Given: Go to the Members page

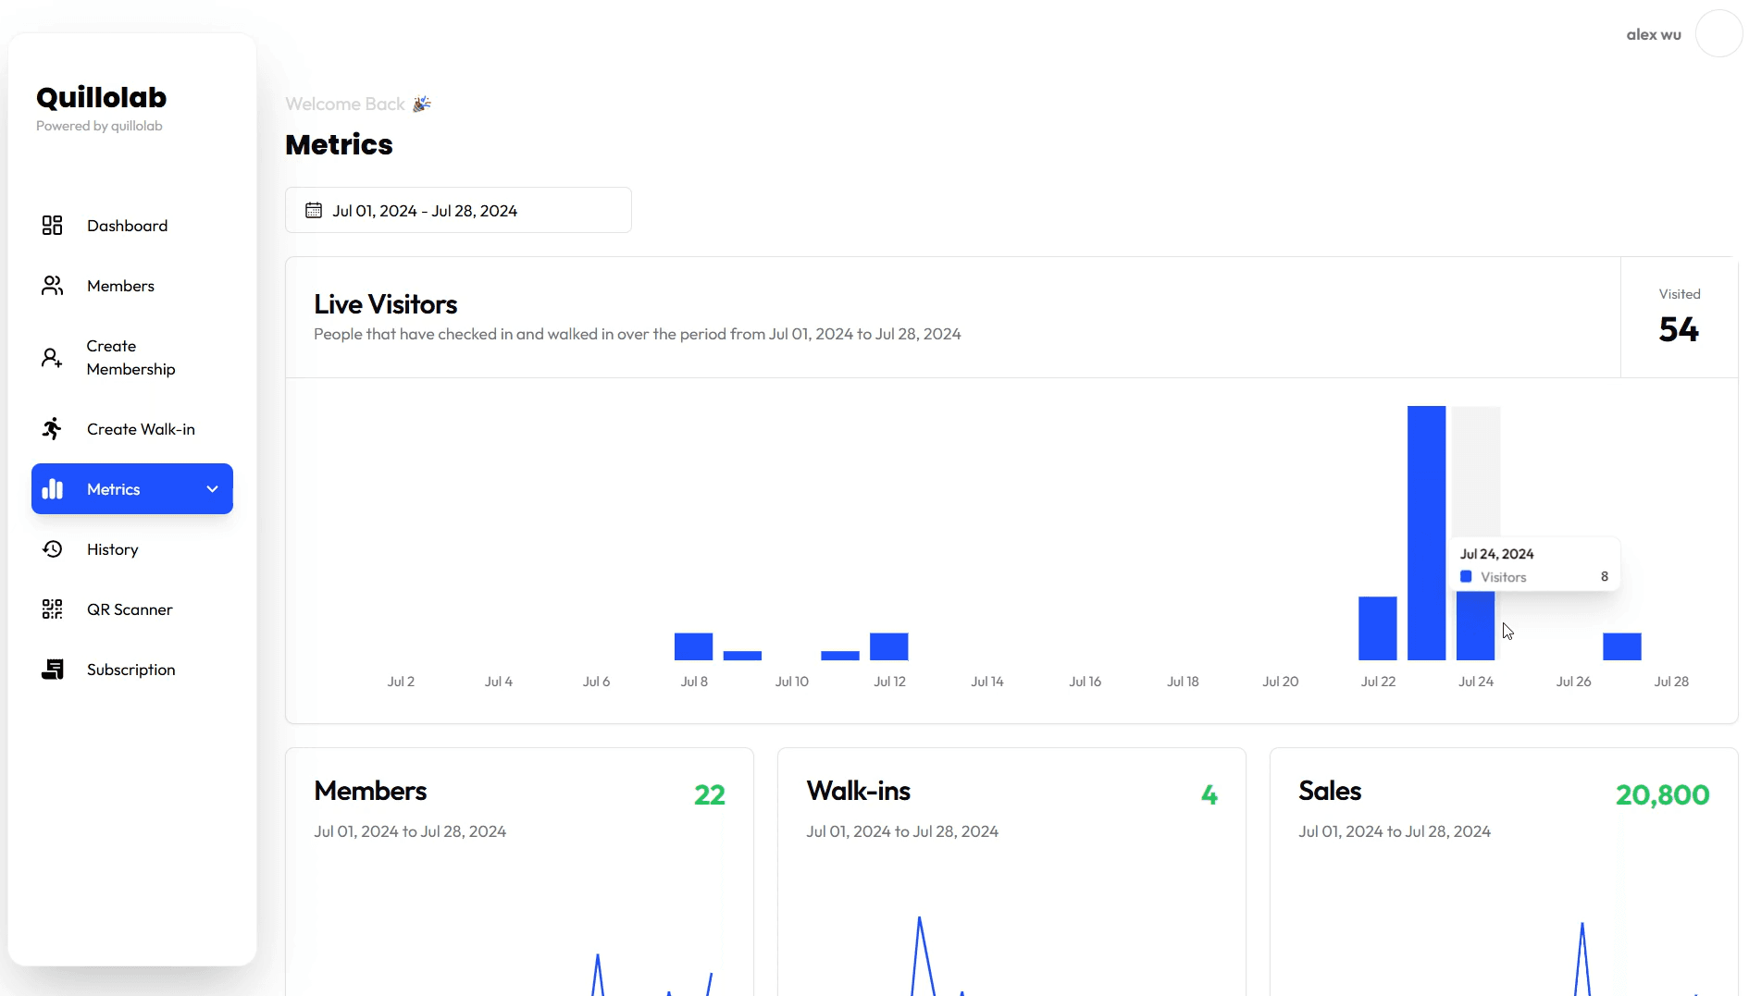Looking at the screenshot, I should pos(120,286).
